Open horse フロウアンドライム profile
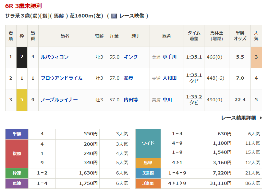Screen dimensions: 268x192 coord(61,78)
